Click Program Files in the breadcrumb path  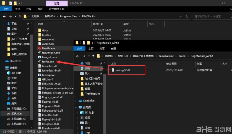(68, 16)
